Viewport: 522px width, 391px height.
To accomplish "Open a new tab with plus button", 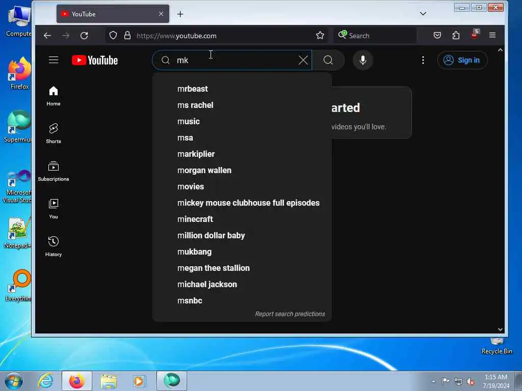I will click(180, 14).
